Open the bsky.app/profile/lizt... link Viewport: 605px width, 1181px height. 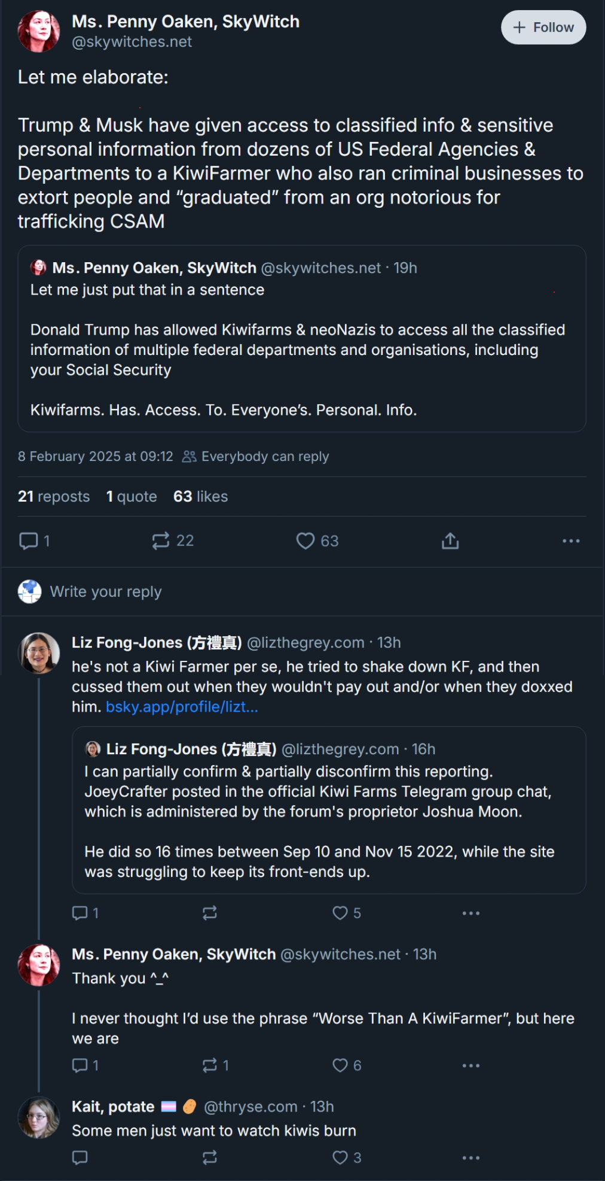click(x=182, y=707)
